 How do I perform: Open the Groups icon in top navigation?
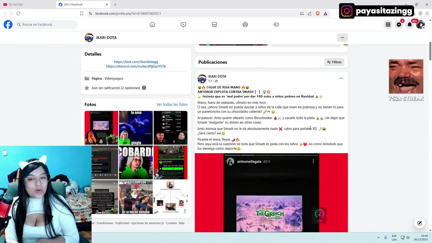[x=245, y=25]
